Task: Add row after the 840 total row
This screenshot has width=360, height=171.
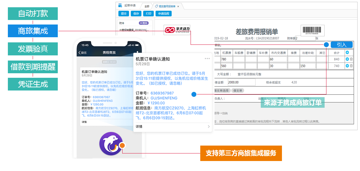Action: tap(347, 59)
